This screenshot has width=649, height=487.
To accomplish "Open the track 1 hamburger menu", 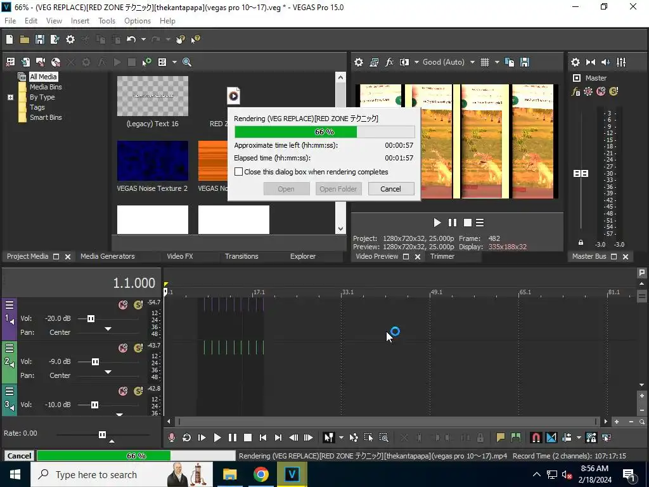I will point(10,305).
